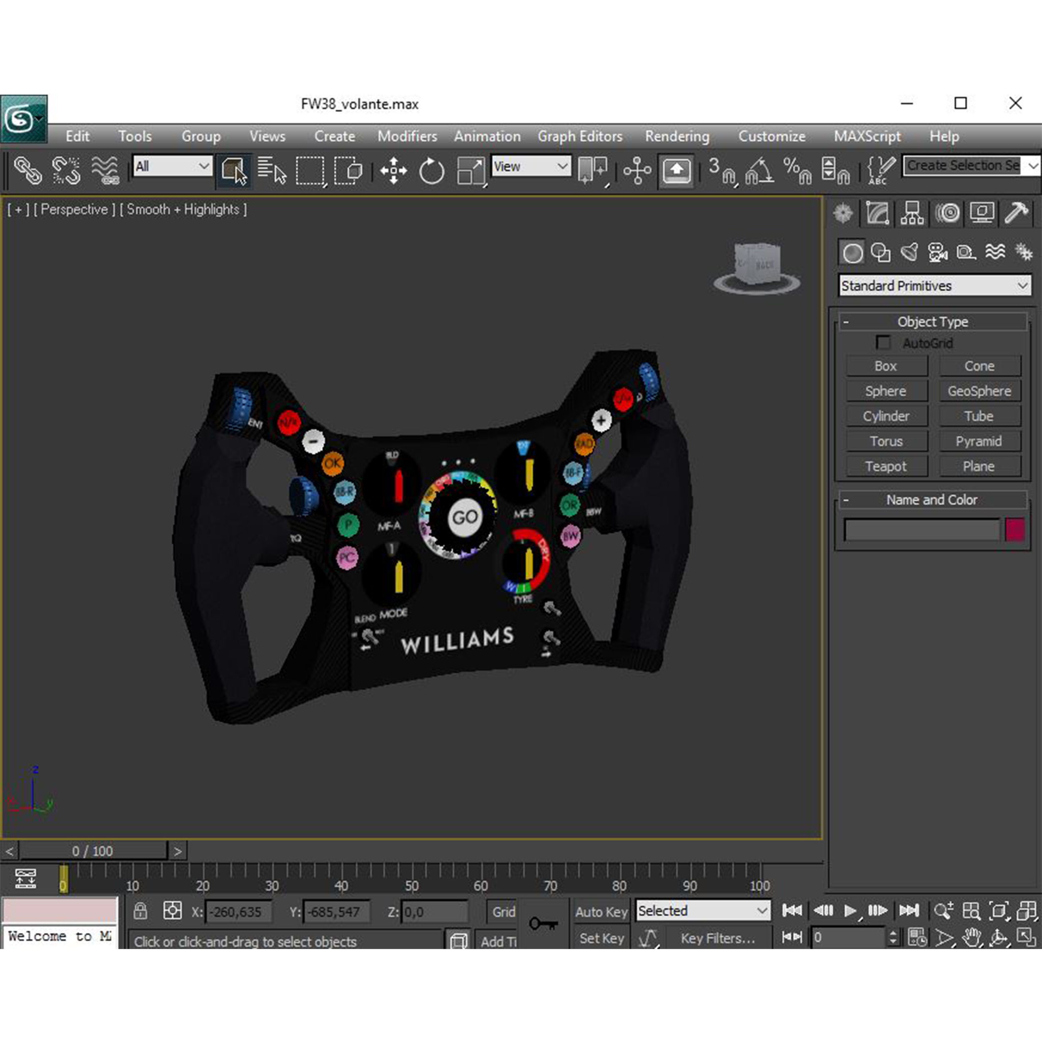
Task: Open Select by Name list
Action: click(272, 170)
